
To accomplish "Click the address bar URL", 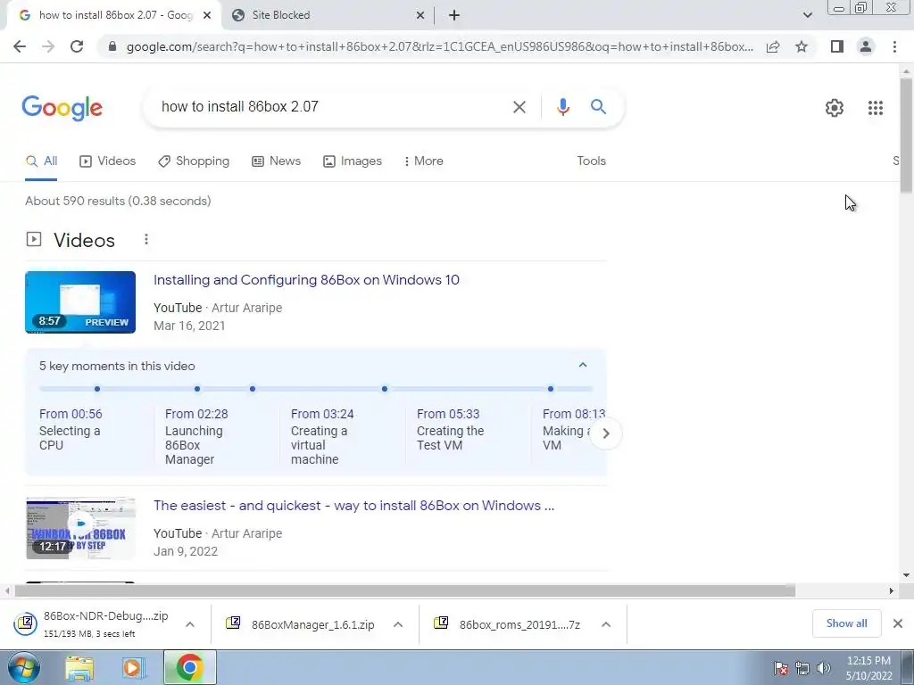I will tap(439, 46).
